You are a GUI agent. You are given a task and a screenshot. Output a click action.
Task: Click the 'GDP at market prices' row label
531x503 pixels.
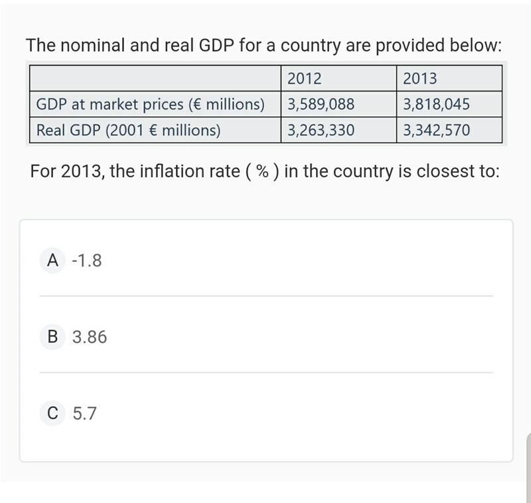click(x=155, y=104)
